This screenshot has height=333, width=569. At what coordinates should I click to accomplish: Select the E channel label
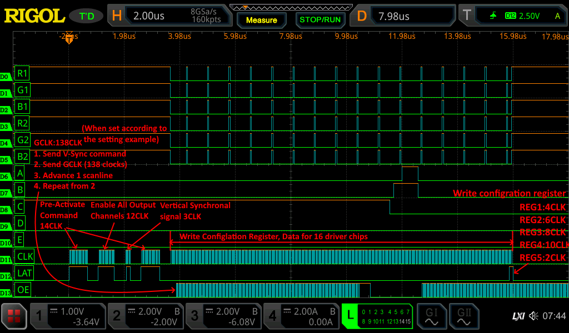click(21, 240)
